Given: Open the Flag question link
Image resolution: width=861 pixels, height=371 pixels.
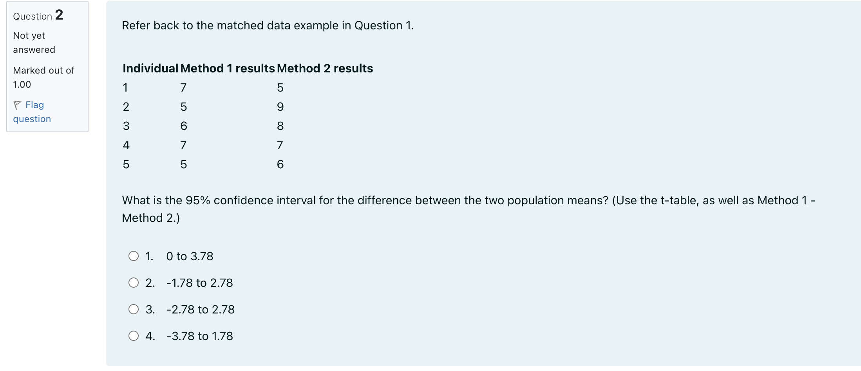Looking at the screenshot, I should tap(34, 104).
